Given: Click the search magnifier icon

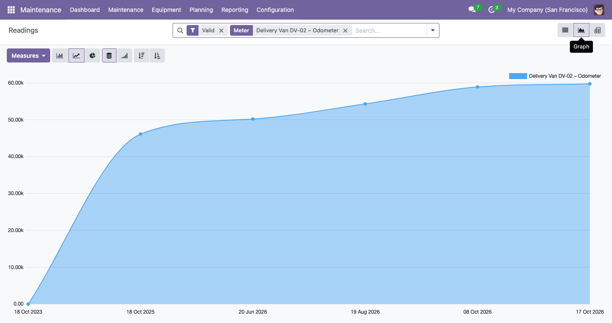Looking at the screenshot, I should (180, 31).
